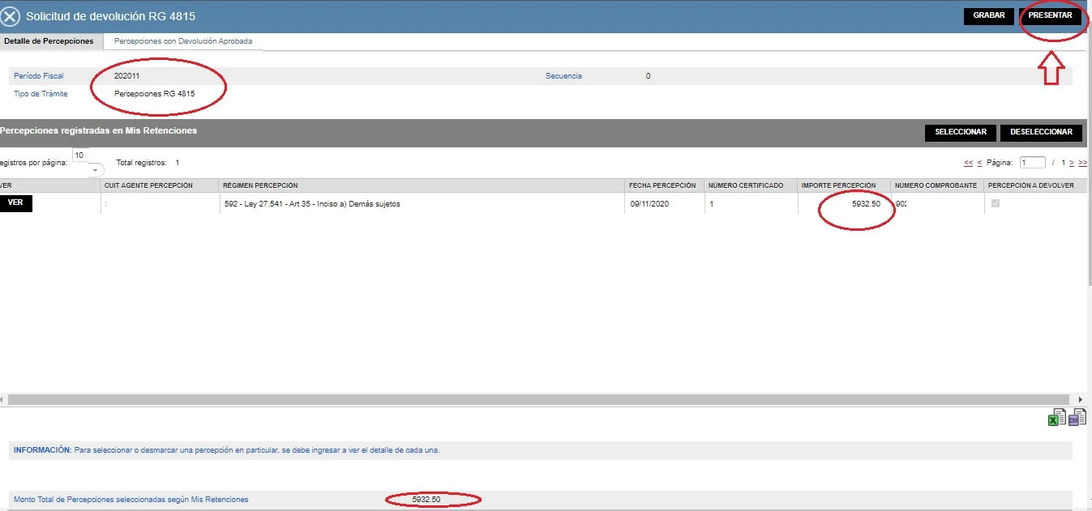Open Percepciones con Devolución Aprobada tab
The width and height of the screenshot is (1092, 511).
[x=183, y=41]
